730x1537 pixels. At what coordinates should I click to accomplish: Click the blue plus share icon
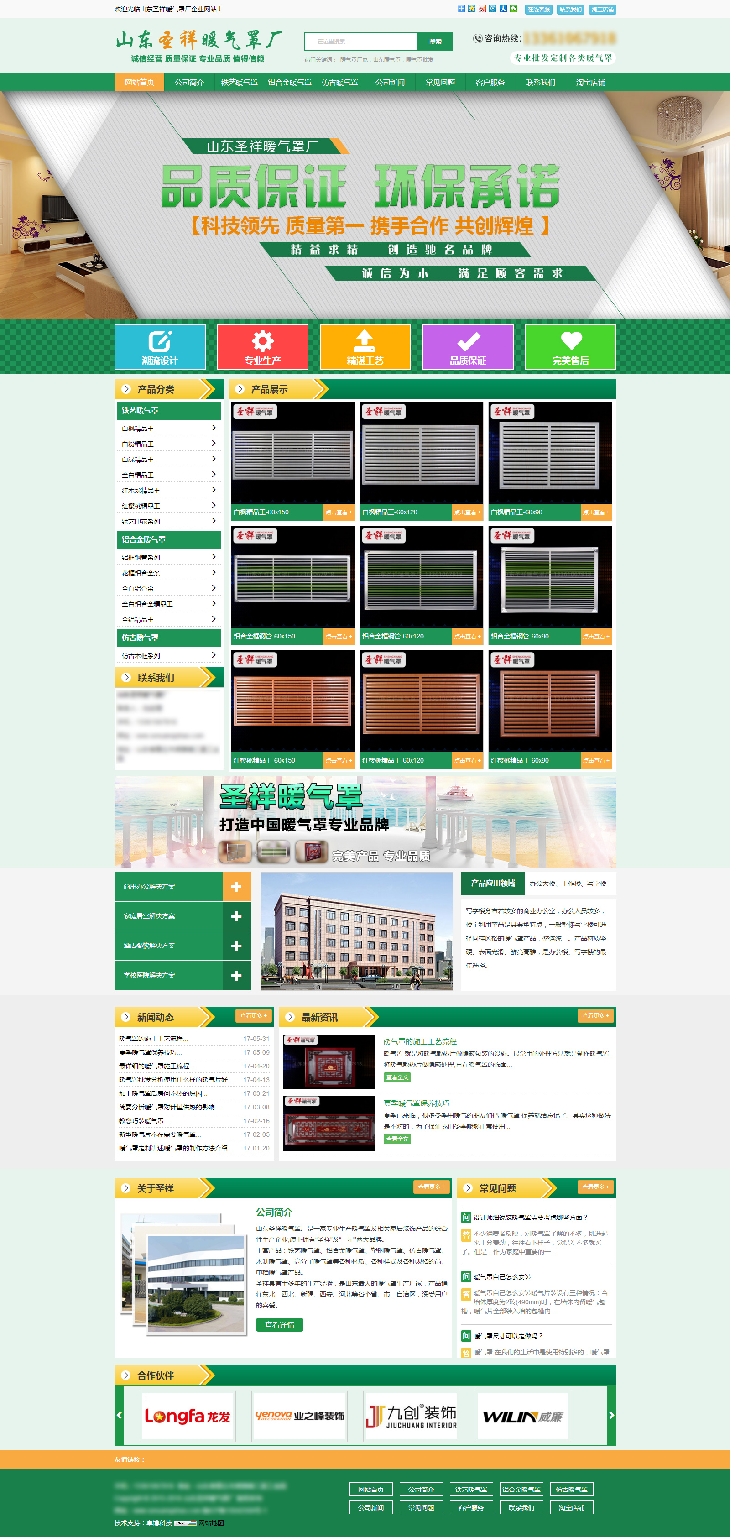pos(460,9)
